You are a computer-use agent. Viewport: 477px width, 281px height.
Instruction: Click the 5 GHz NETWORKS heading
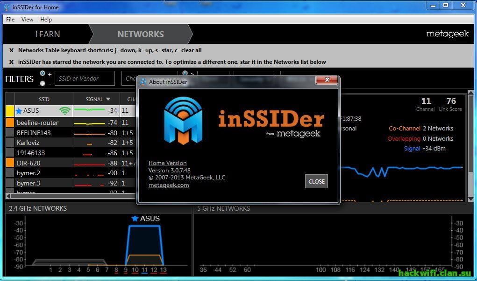224,208
